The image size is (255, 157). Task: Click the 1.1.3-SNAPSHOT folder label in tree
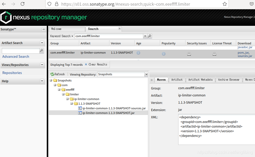point(89,104)
